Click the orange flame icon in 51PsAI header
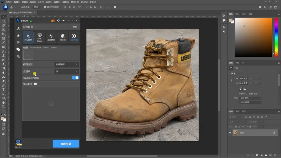 point(53,21)
